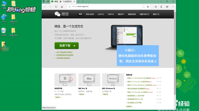
Task: Click the web version QR monitor thumbnail
Action: 65,80
